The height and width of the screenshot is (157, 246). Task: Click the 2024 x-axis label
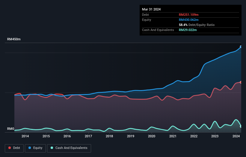point(236,136)
